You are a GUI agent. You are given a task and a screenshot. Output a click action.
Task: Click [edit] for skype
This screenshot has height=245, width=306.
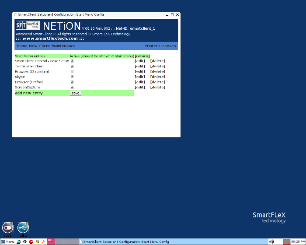140,77
